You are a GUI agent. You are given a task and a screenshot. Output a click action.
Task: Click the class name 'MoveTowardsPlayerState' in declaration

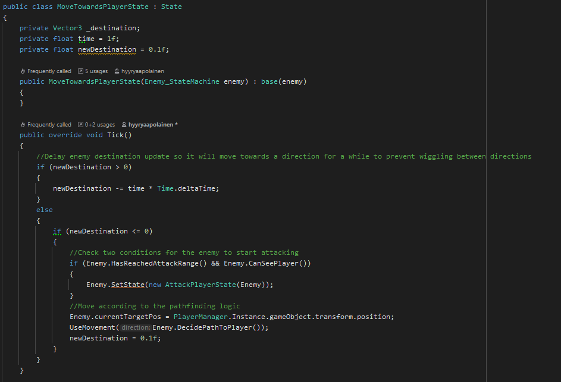(x=103, y=7)
